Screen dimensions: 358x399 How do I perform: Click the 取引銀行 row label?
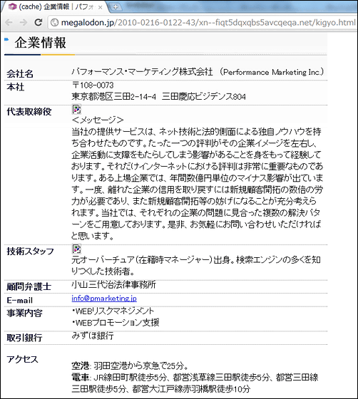coord(24,338)
